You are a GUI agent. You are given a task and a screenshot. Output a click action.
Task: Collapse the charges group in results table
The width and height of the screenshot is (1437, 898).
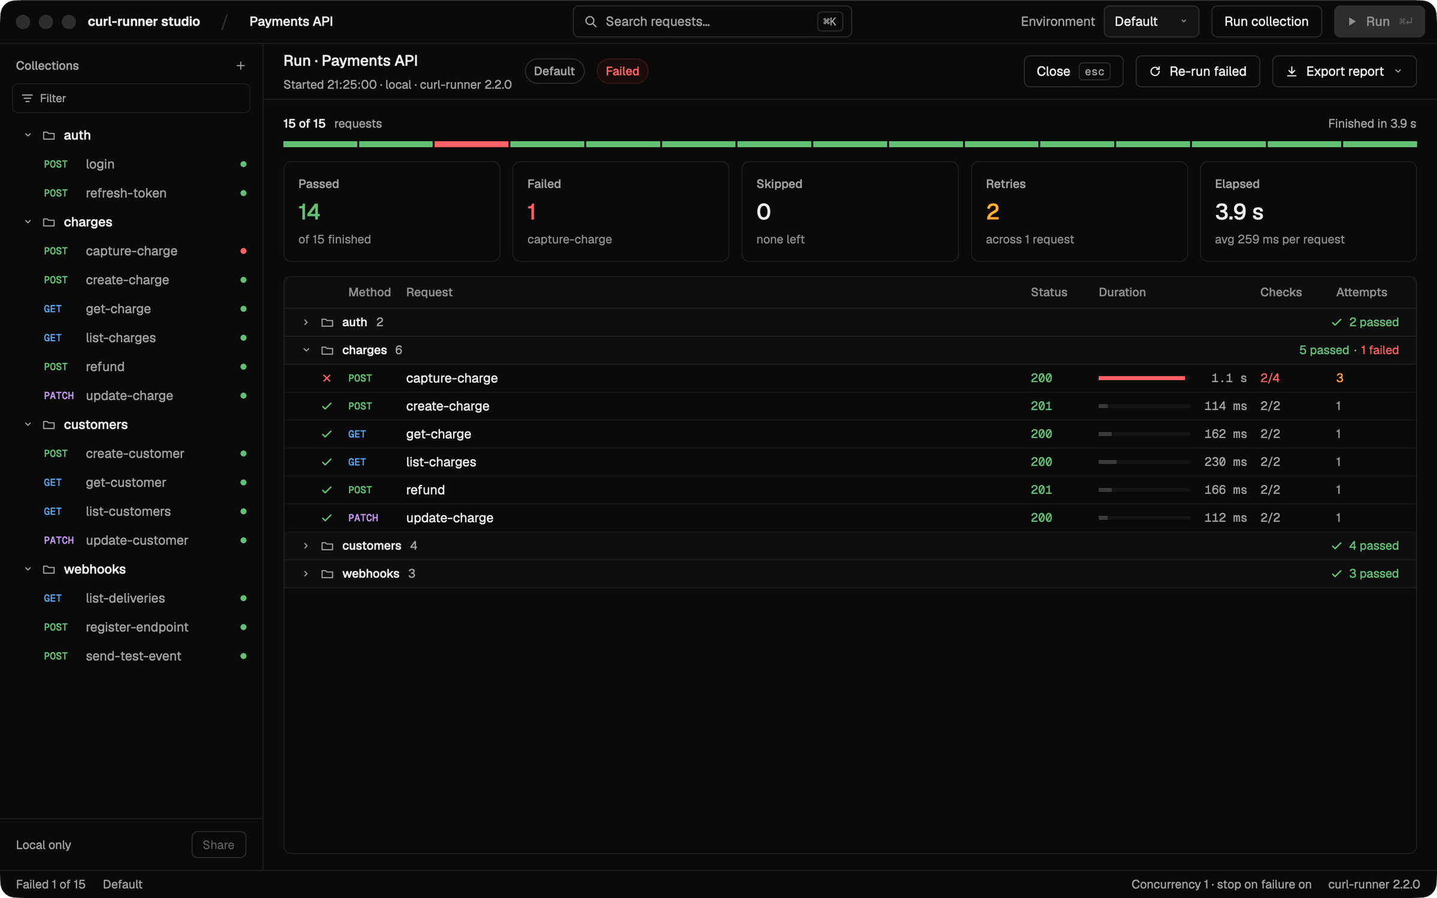click(306, 350)
